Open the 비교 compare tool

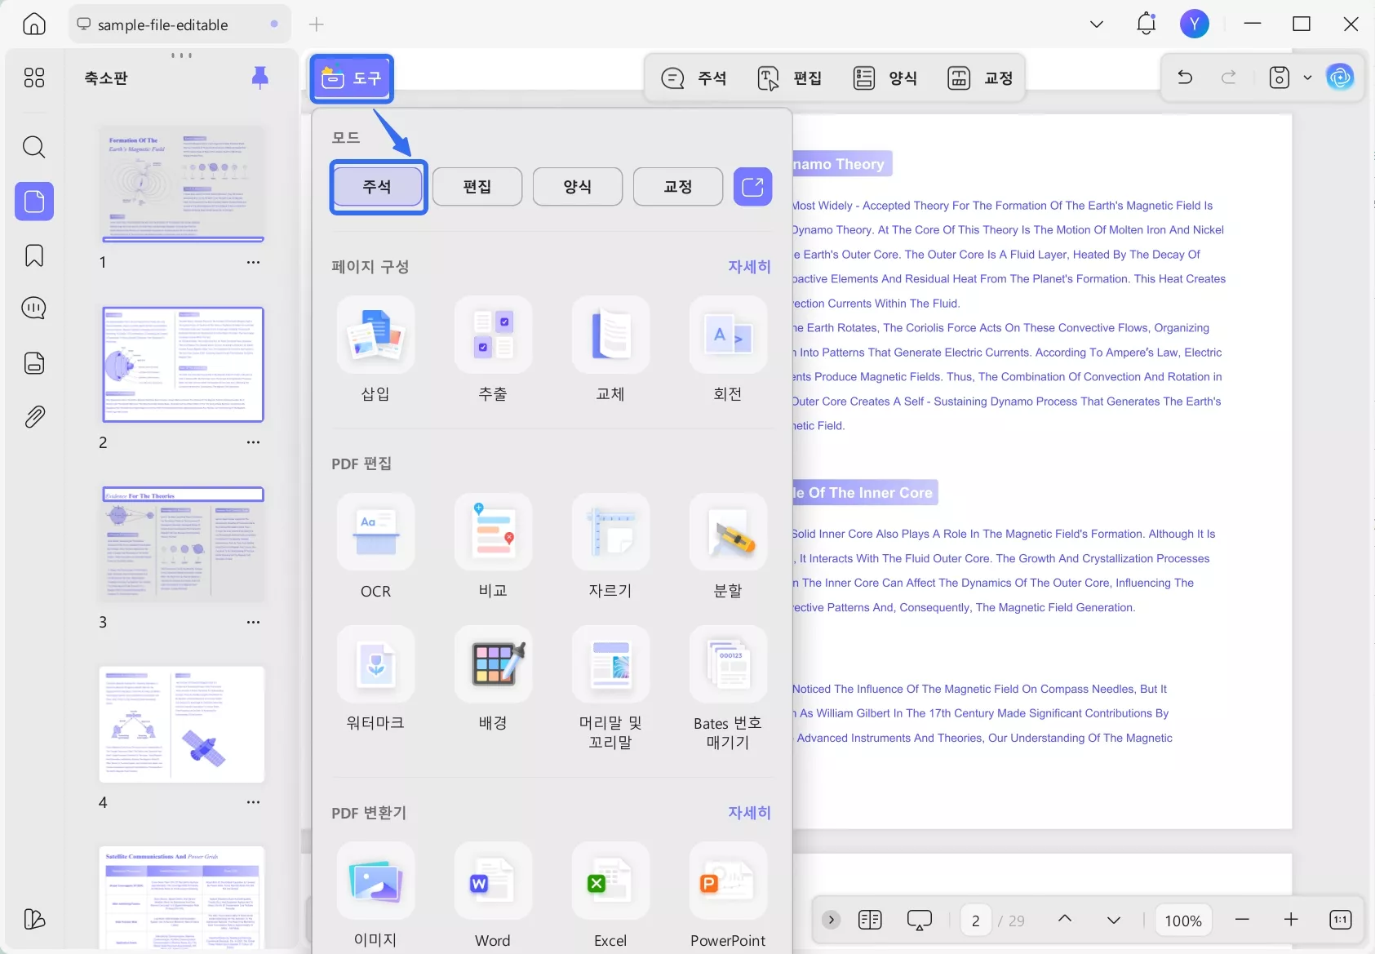click(x=493, y=547)
